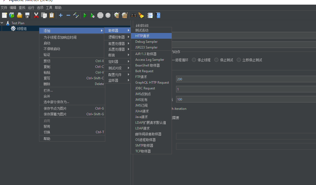316x185 pixels.
Task: Open the 运行 menu
Action: coord(31,8)
